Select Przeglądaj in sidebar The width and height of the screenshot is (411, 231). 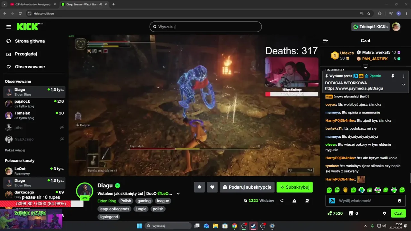point(26,54)
